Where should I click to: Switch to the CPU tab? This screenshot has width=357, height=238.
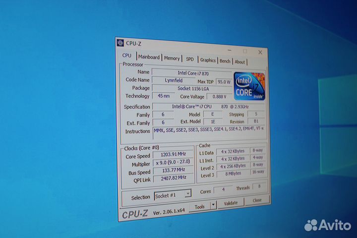(127, 56)
